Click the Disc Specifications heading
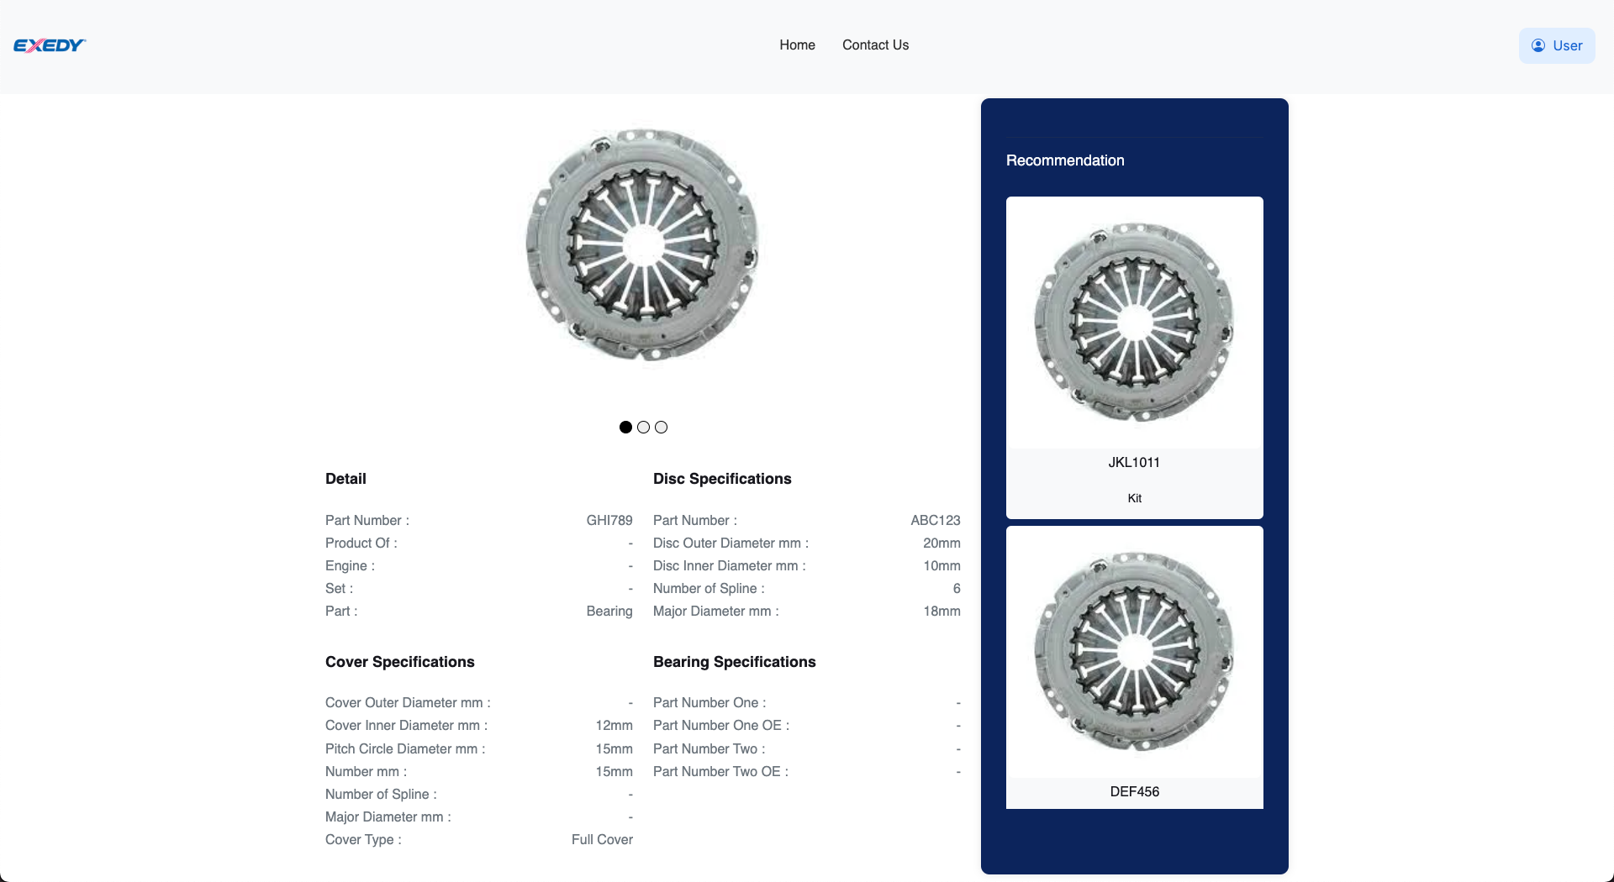 (x=721, y=479)
